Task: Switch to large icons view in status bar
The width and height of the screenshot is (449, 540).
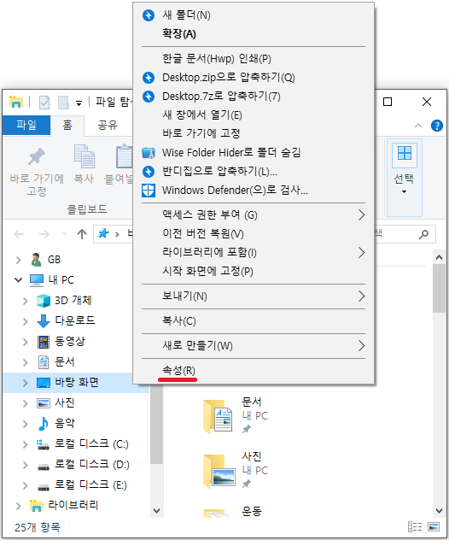Action: point(434,527)
